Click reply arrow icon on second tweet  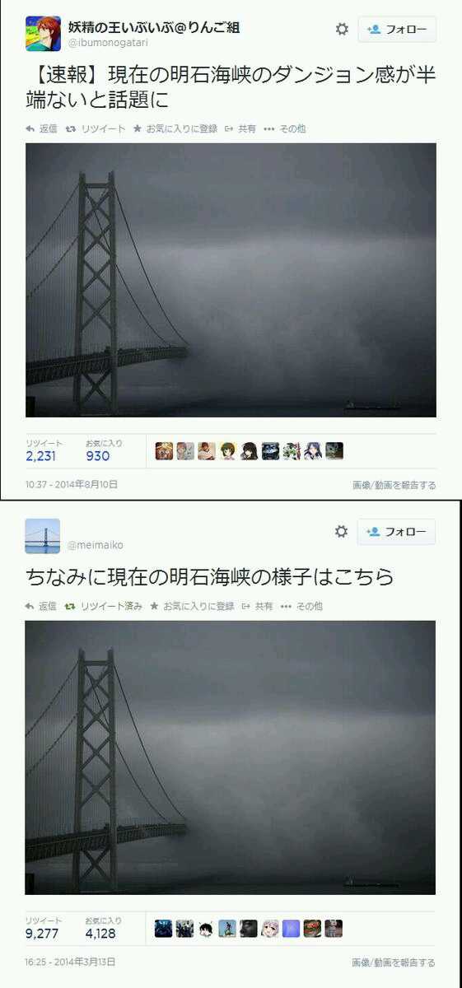(x=30, y=606)
